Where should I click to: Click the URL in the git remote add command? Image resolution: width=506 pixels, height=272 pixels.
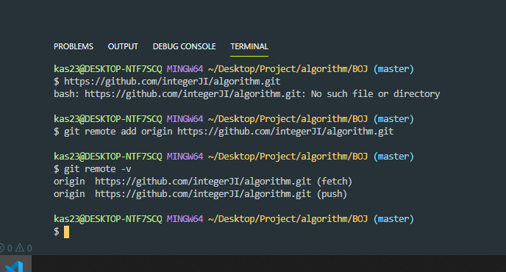click(285, 132)
